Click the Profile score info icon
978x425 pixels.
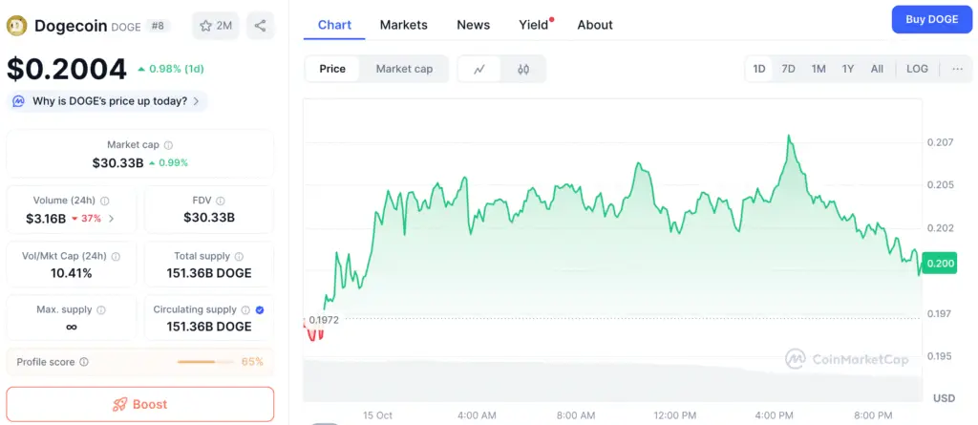point(84,362)
